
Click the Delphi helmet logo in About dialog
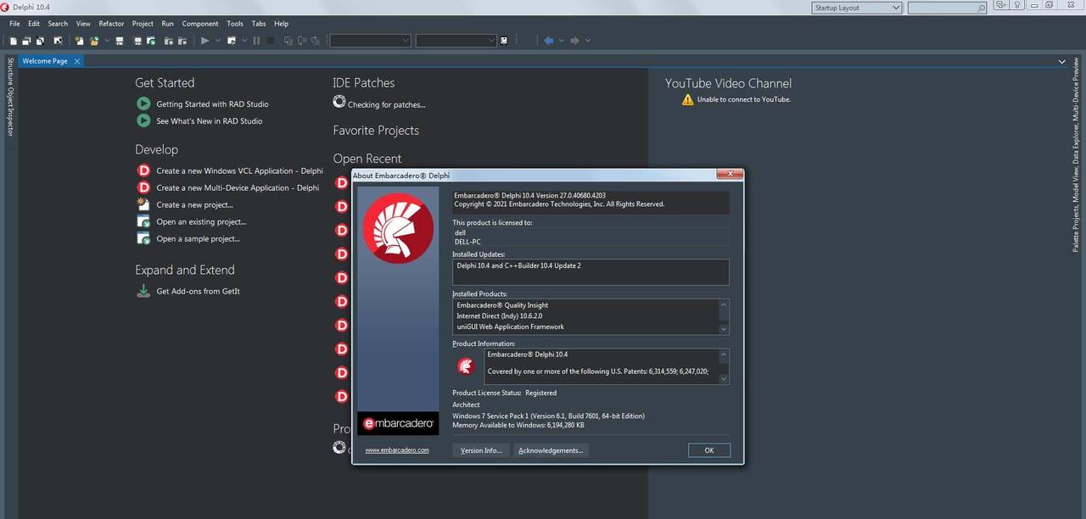pyautogui.click(x=398, y=228)
